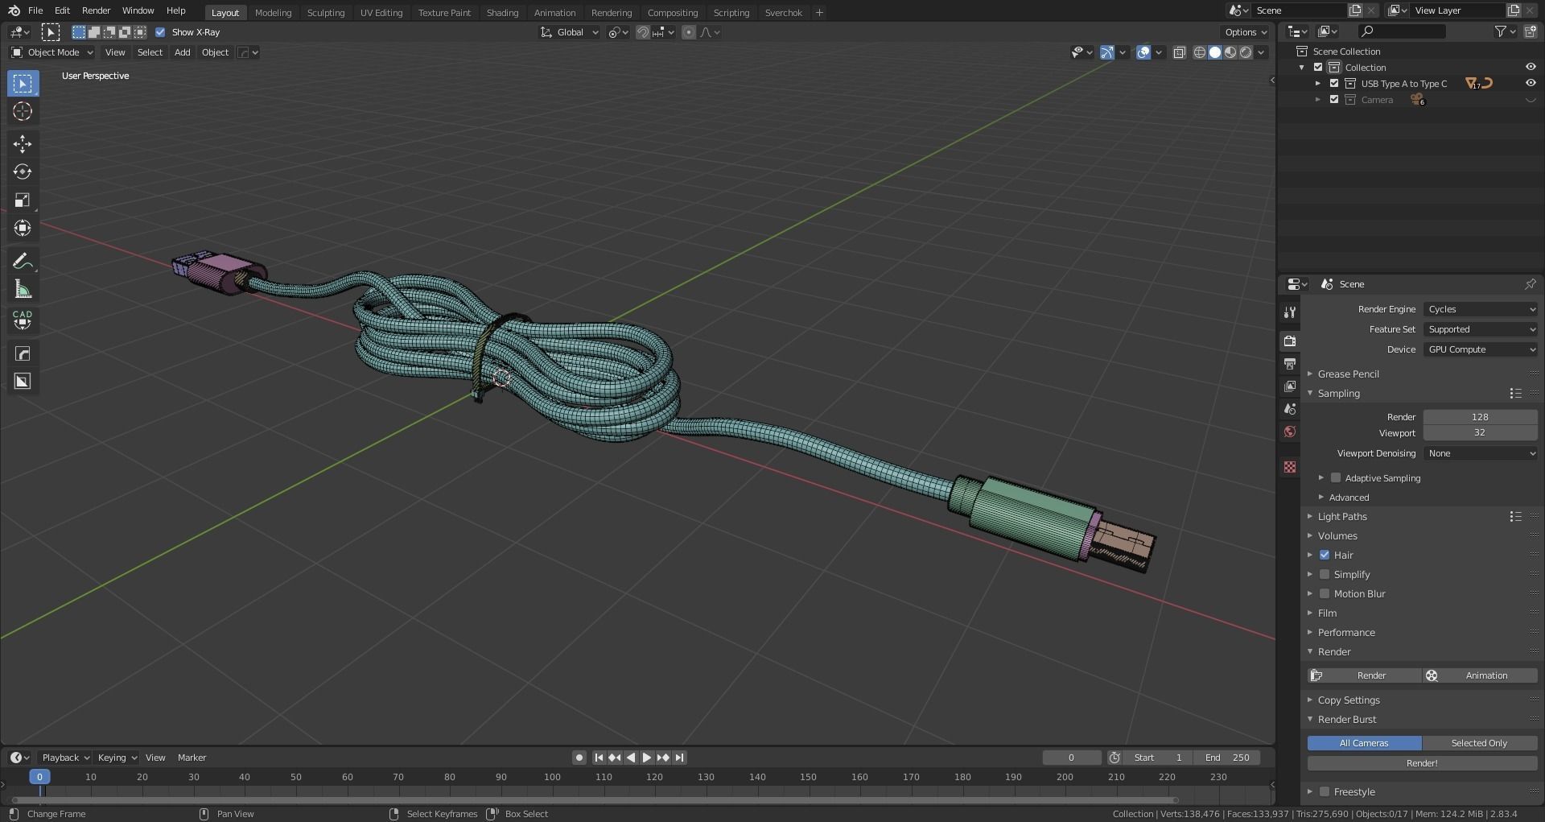Viewport: 1545px width, 822px height.
Task: Choose the Move tool
Action: tap(23, 143)
